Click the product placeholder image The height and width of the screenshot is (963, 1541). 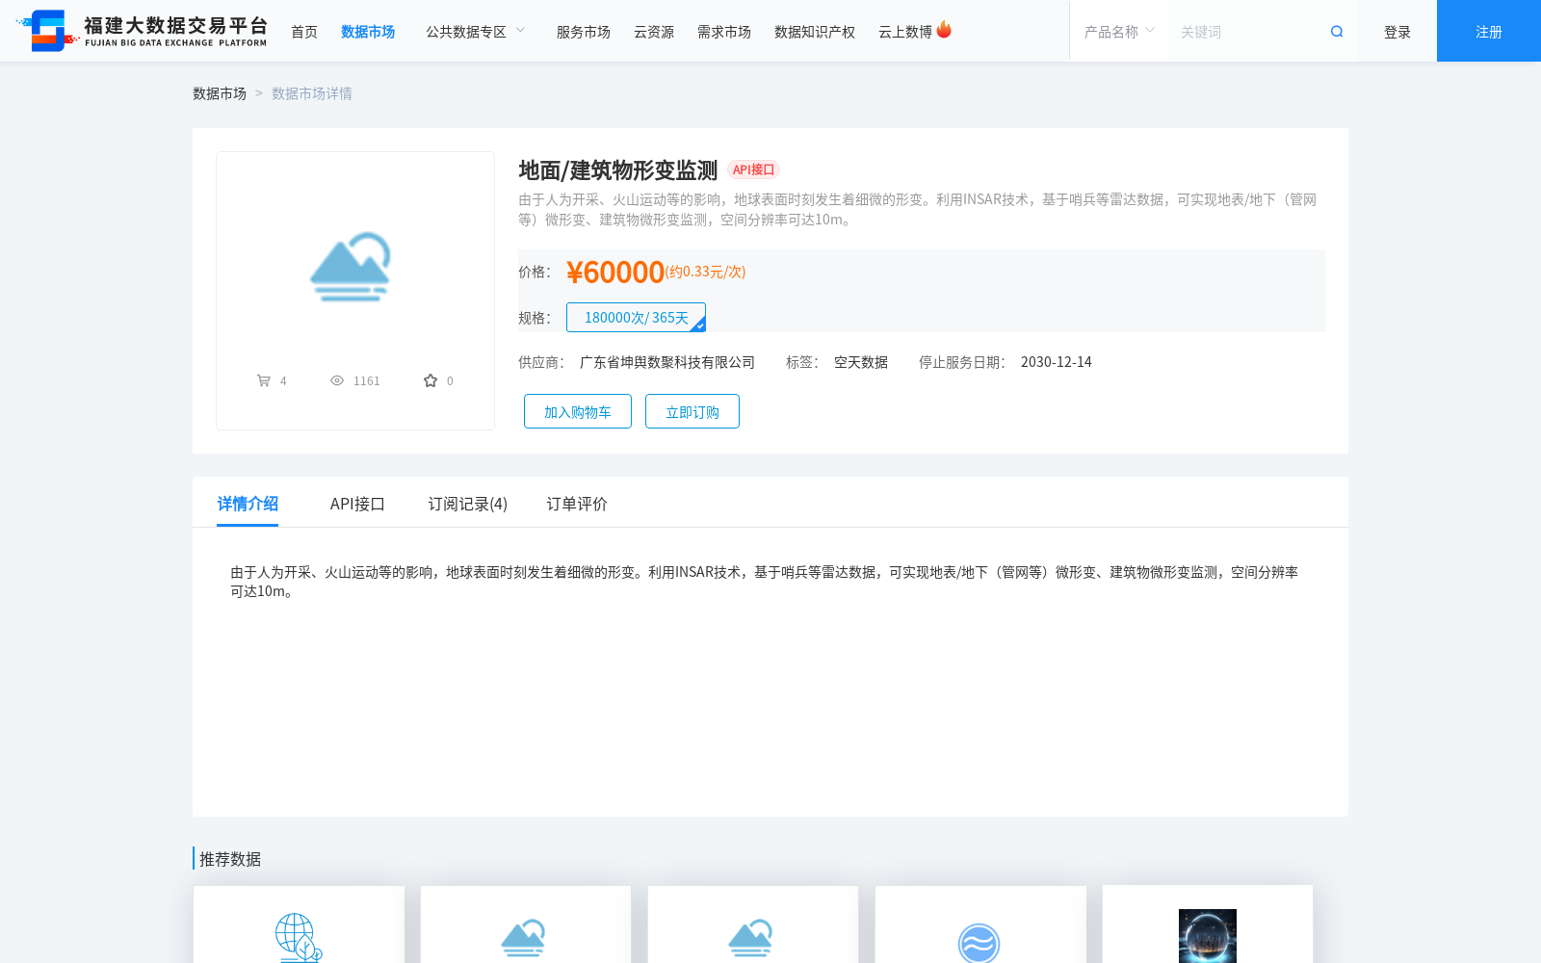pos(351,267)
